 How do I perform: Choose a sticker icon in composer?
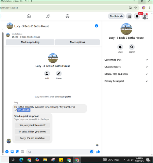(17, 152)
